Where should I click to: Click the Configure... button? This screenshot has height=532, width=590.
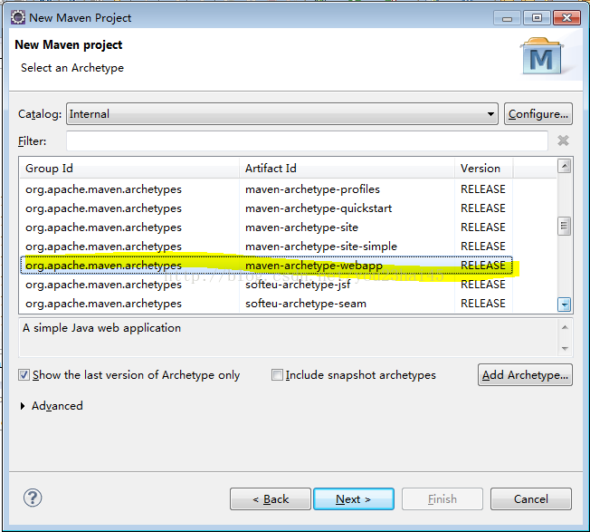coord(538,114)
